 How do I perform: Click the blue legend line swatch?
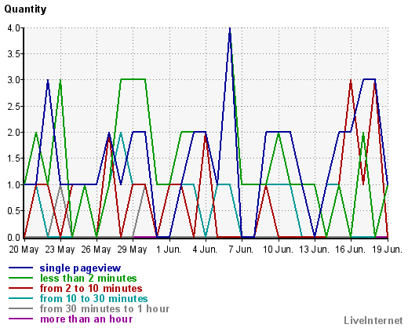coord(21,268)
